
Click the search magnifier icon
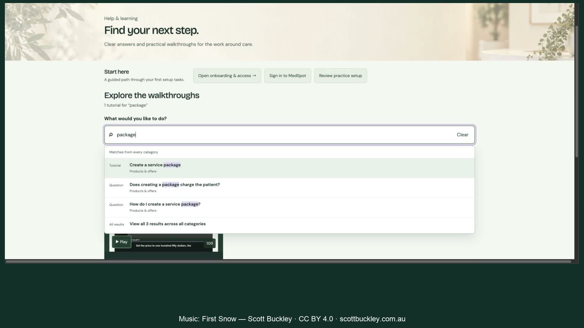pyautogui.click(x=111, y=135)
